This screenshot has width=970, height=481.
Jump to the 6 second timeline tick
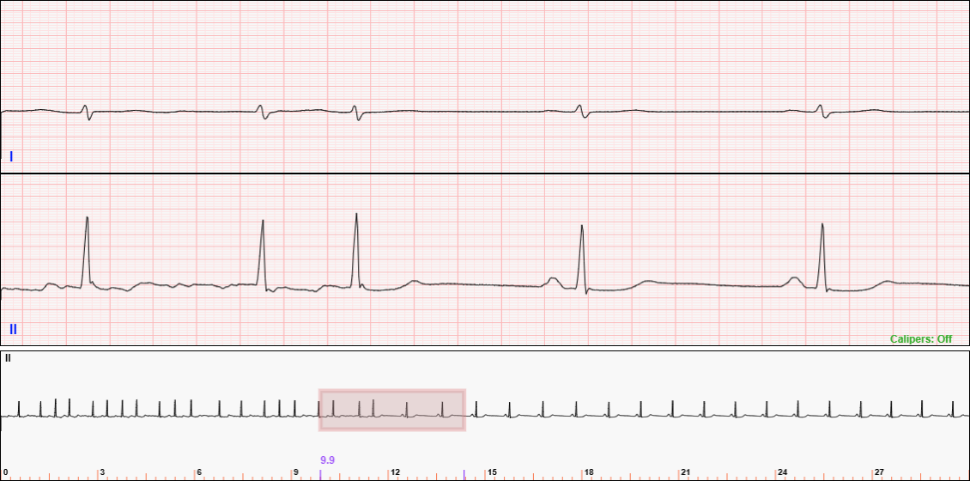pyautogui.click(x=199, y=472)
